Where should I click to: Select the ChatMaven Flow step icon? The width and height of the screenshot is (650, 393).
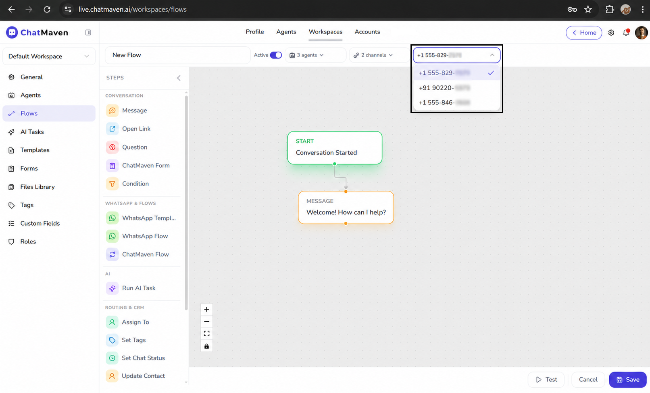pos(112,254)
